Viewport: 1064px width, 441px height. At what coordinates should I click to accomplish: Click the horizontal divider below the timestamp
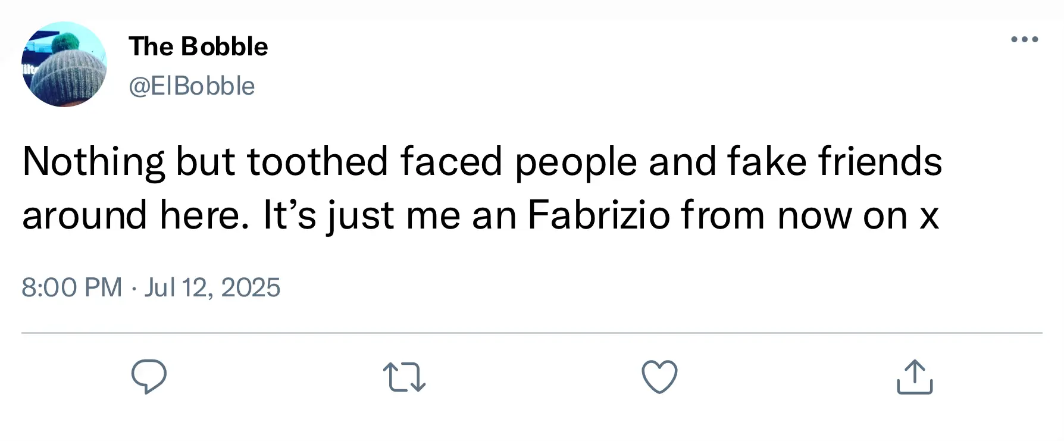[531, 333]
